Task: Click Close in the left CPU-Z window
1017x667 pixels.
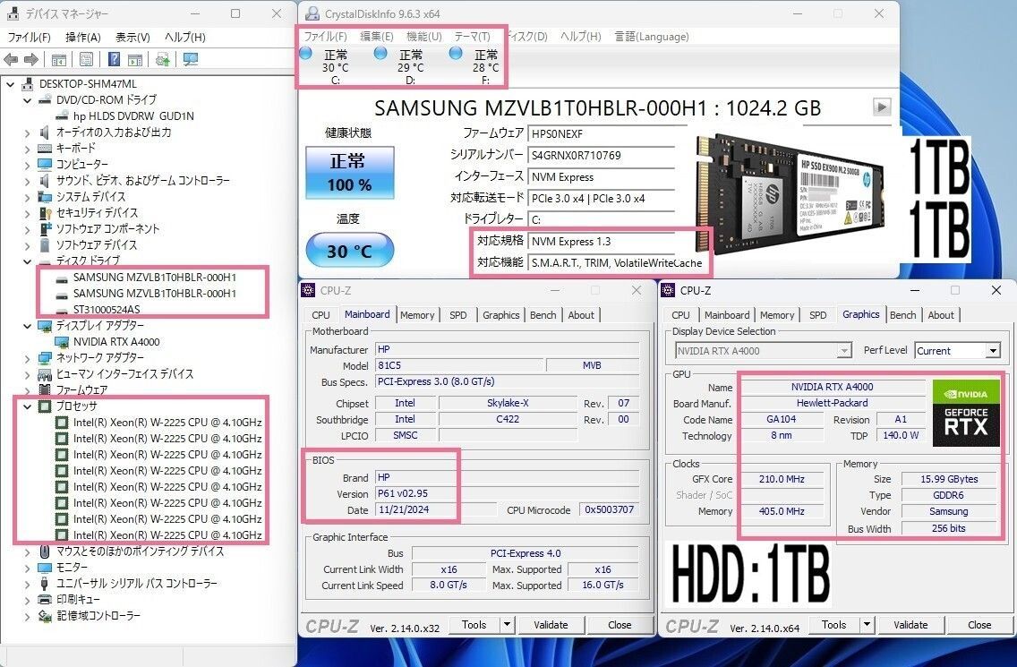Action: [x=620, y=625]
